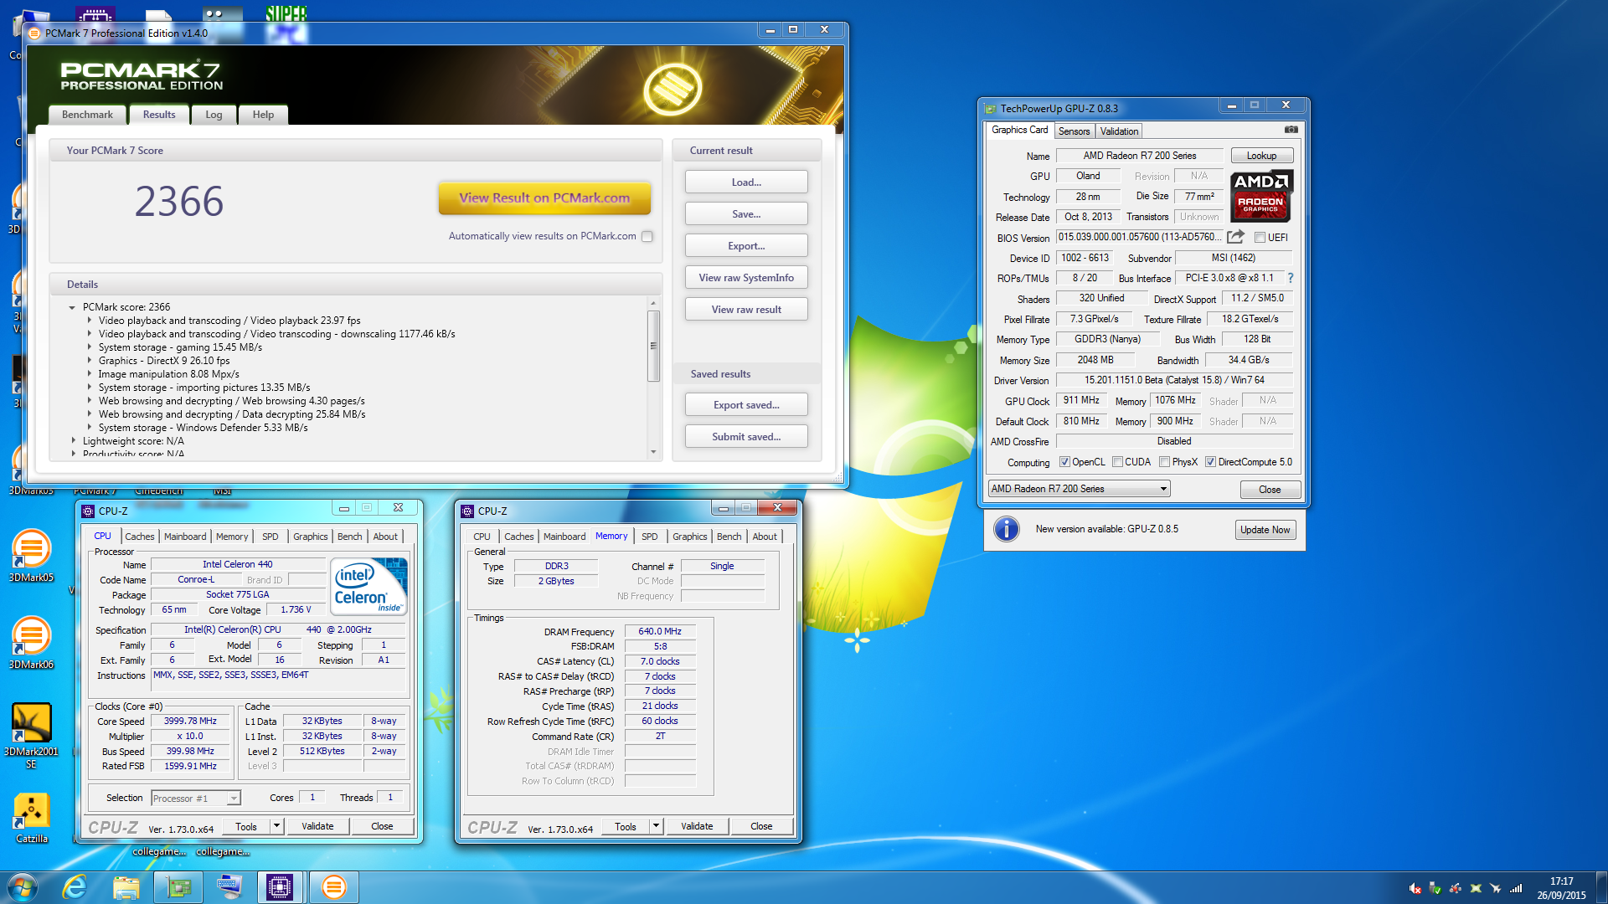Expand the Lightweight score: N/A node

tap(73, 441)
